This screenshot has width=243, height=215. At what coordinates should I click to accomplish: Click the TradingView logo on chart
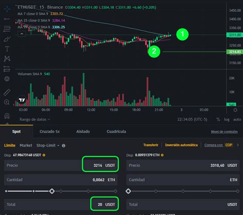(x=22, y=100)
